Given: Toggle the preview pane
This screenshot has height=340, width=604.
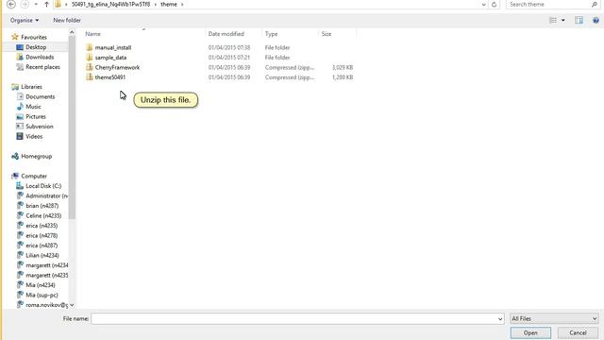Looking at the screenshot, I should (579, 20).
